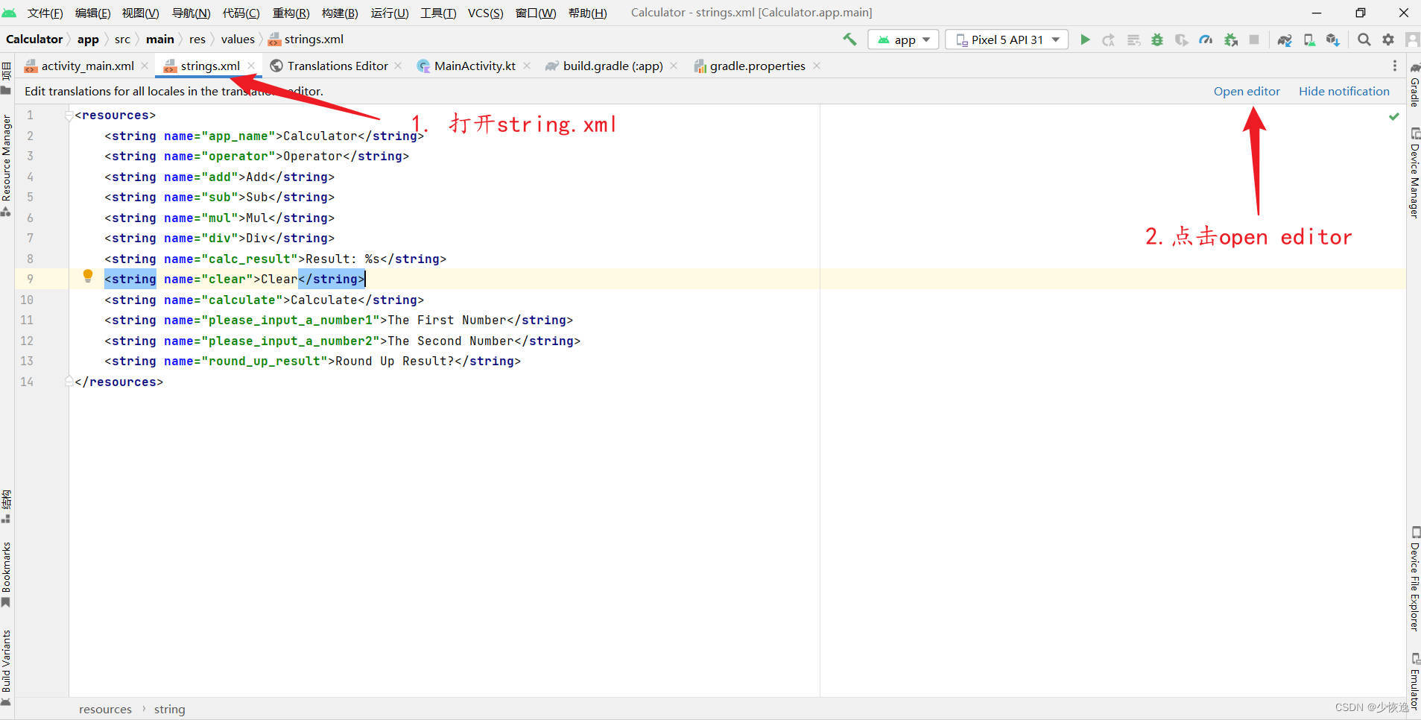The width and height of the screenshot is (1421, 720).
Task: Click the Hide notification link
Action: pyautogui.click(x=1344, y=91)
